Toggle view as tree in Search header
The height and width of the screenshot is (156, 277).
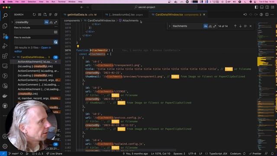51,14
